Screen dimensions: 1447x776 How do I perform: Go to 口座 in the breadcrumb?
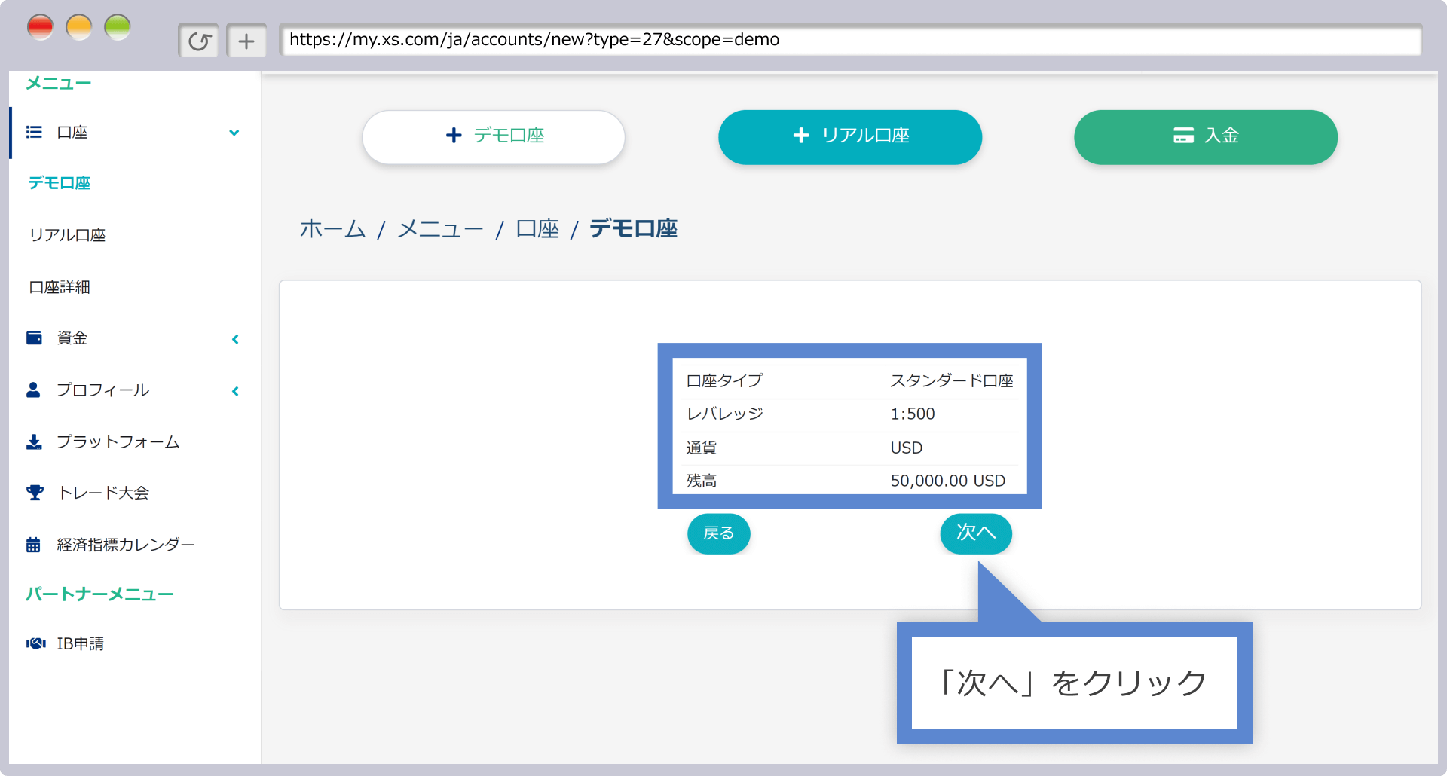click(537, 229)
